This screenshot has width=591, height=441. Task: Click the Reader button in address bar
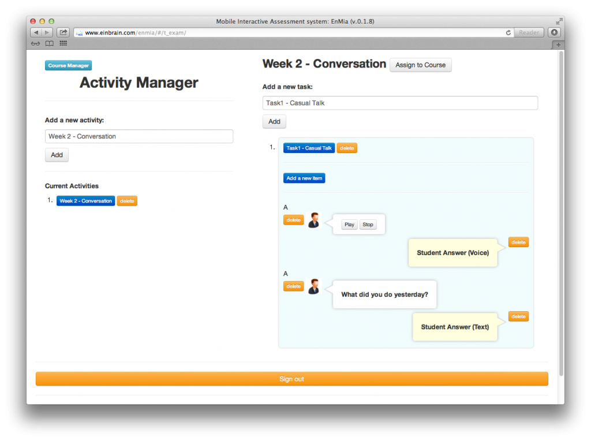[529, 33]
